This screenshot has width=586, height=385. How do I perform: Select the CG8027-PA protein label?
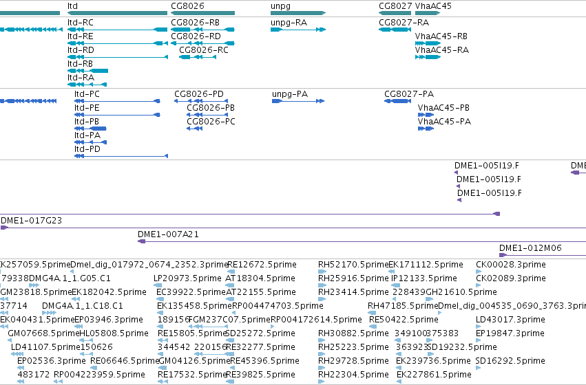(x=409, y=94)
